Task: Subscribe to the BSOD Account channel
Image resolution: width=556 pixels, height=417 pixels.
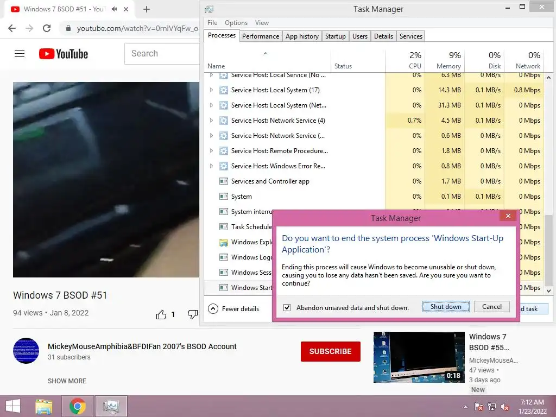Action: [x=331, y=351]
